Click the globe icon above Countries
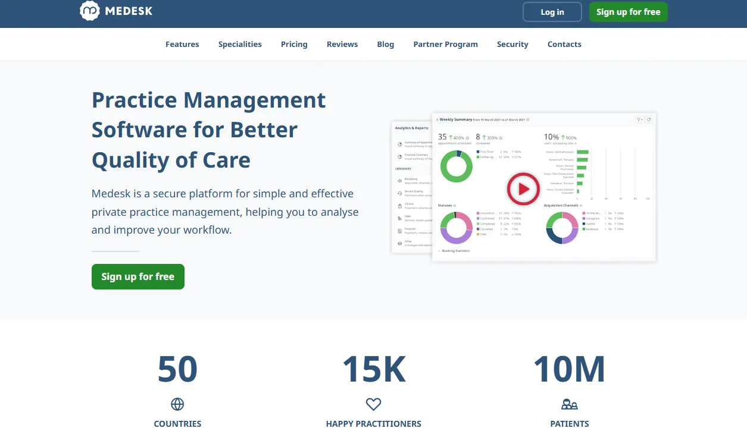Image resolution: width=747 pixels, height=444 pixels. coord(177,404)
